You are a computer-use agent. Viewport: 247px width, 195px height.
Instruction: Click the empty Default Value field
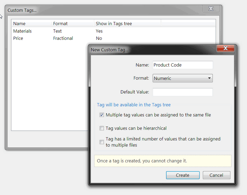(183, 92)
